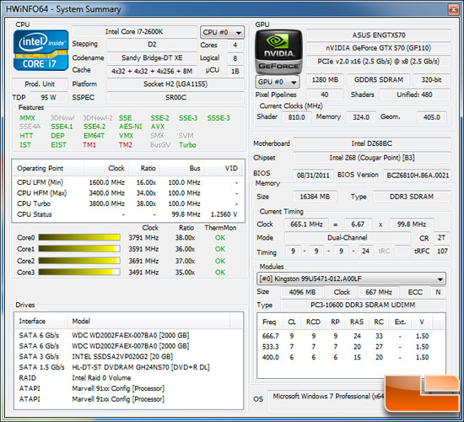Open the GPU #0 selector dropdown
464x422 pixels.
click(278, 82)
